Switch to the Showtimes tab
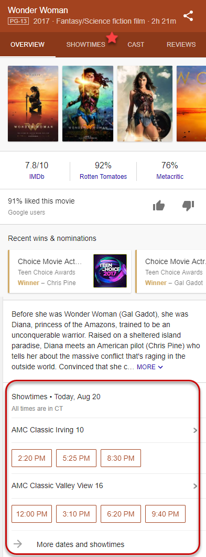206x557 pixels. [85, 44]
